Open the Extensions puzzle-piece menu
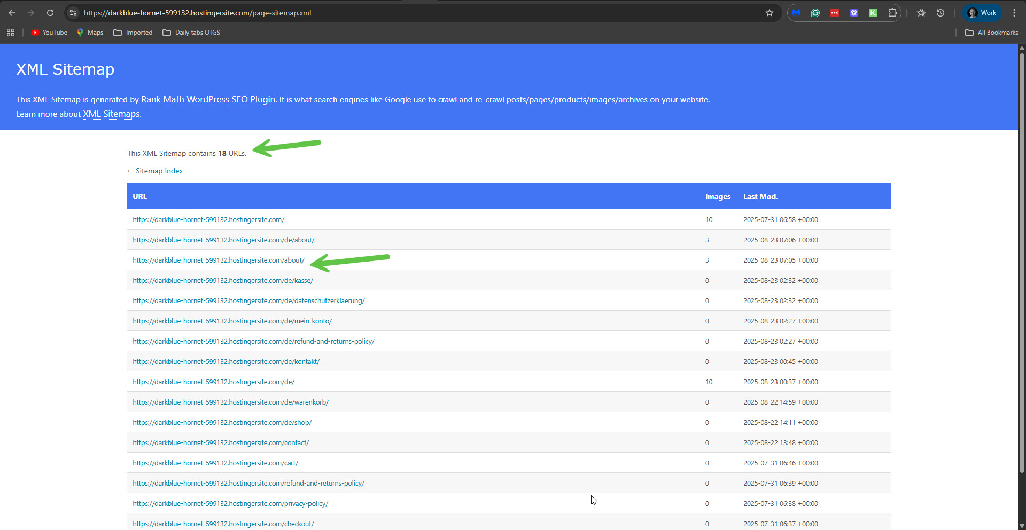Image resolution: width=1026 pixels, height=530 pixels. (x=892, y=13)
